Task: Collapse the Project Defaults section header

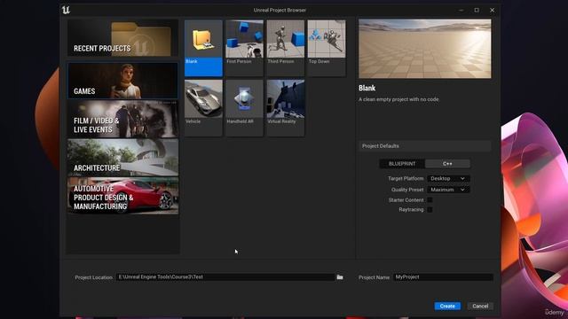Action: tap(425, 145)
